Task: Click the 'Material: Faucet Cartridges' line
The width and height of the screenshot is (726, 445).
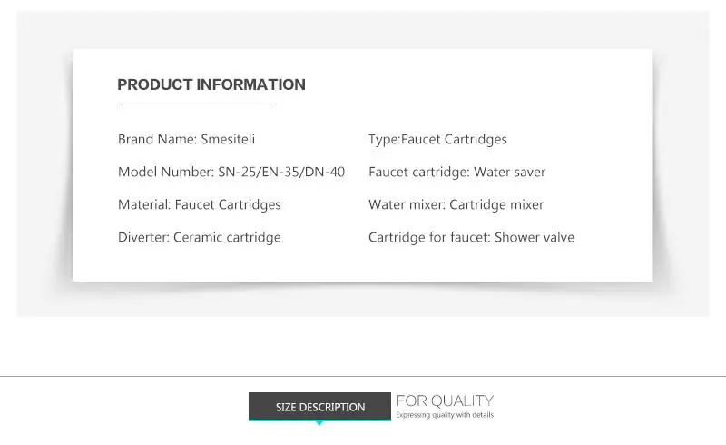Action: click(x=200, y=205)
